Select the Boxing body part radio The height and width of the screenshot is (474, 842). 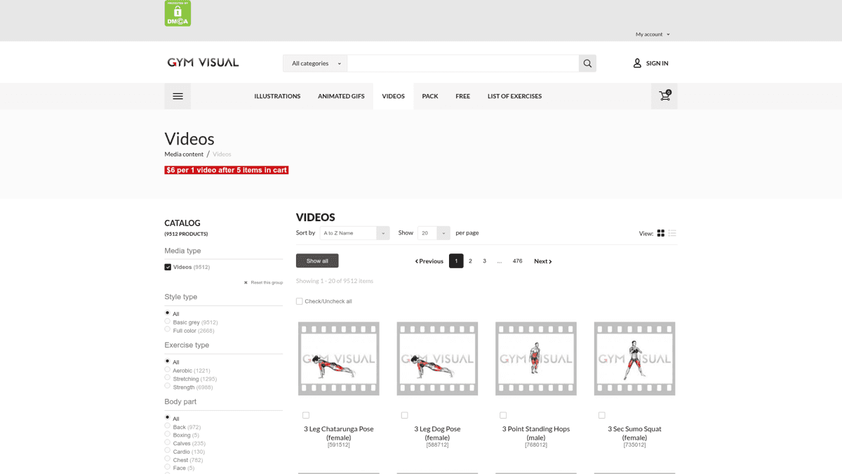click(x=167, y=435)
